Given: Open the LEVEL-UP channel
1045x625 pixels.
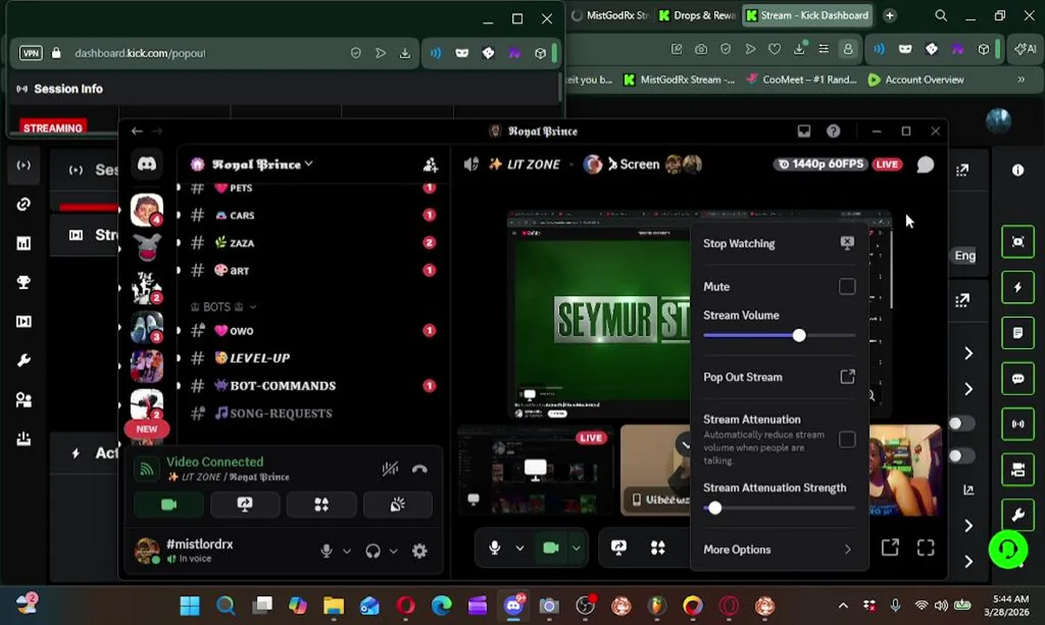Looking at the screenshot, I should (x=312, y=358).
